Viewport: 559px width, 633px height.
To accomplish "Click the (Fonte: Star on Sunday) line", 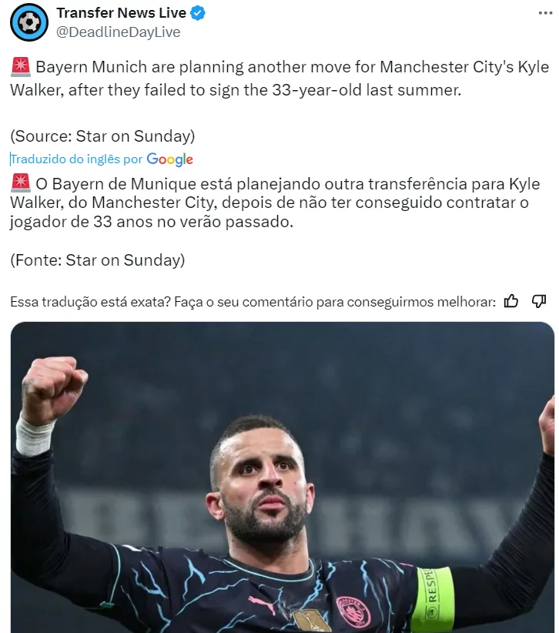I will (98, 260).
